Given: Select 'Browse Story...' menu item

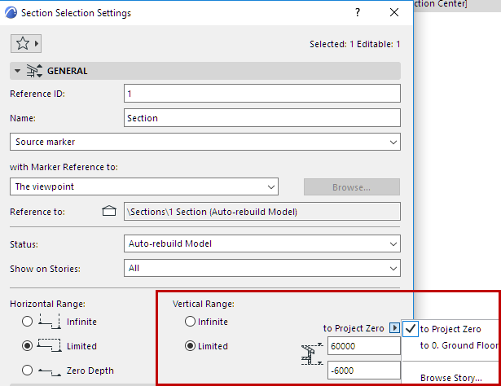Looking at the screenshot, I should (x=449, y=377).
